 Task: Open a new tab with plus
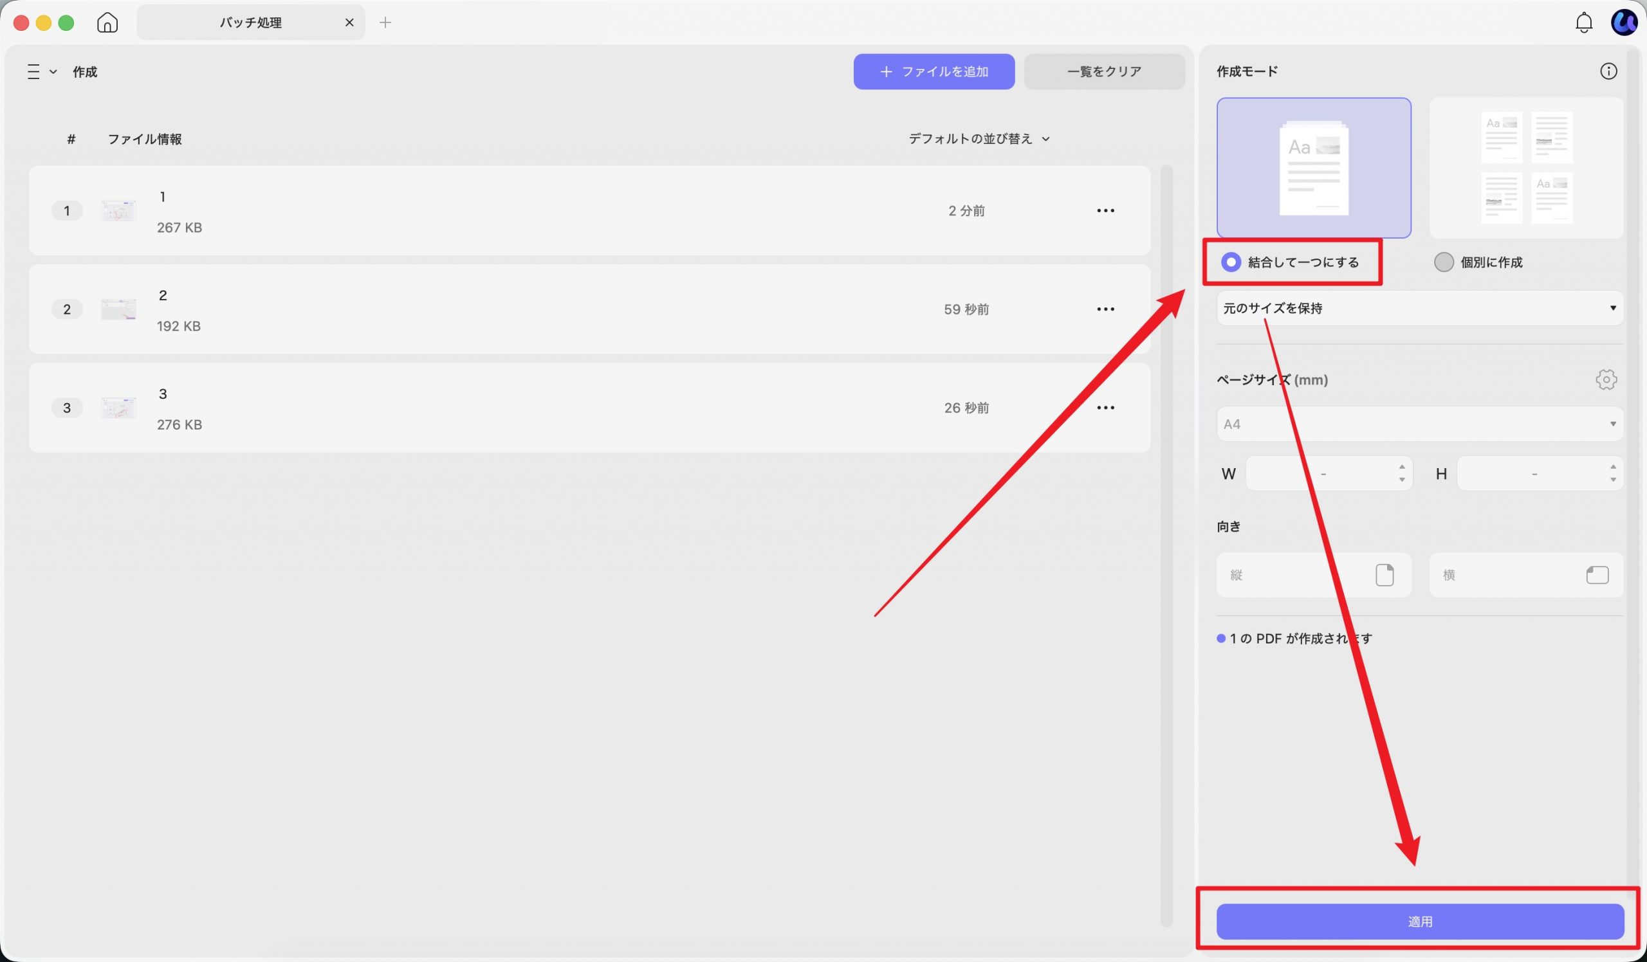pyautogui.click(x=385, y=23)
